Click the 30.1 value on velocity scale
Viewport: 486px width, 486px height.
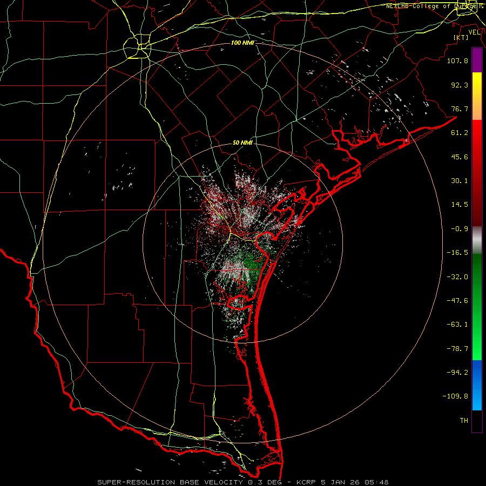pyautogui.click(x=460, y=181)
